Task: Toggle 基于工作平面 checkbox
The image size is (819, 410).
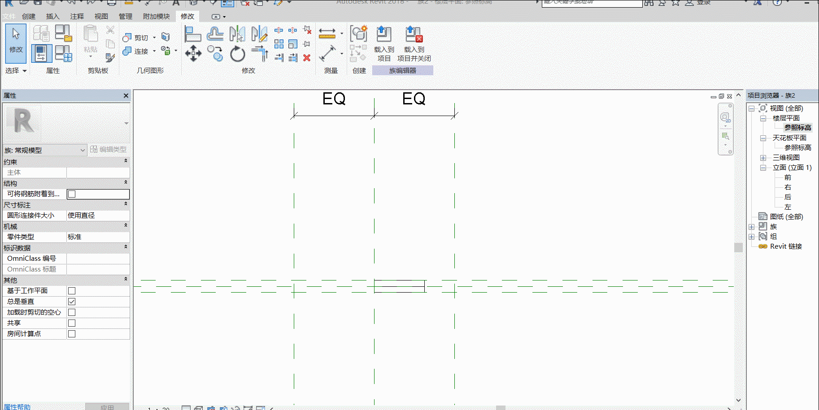Action: click(x=72, y=291)
